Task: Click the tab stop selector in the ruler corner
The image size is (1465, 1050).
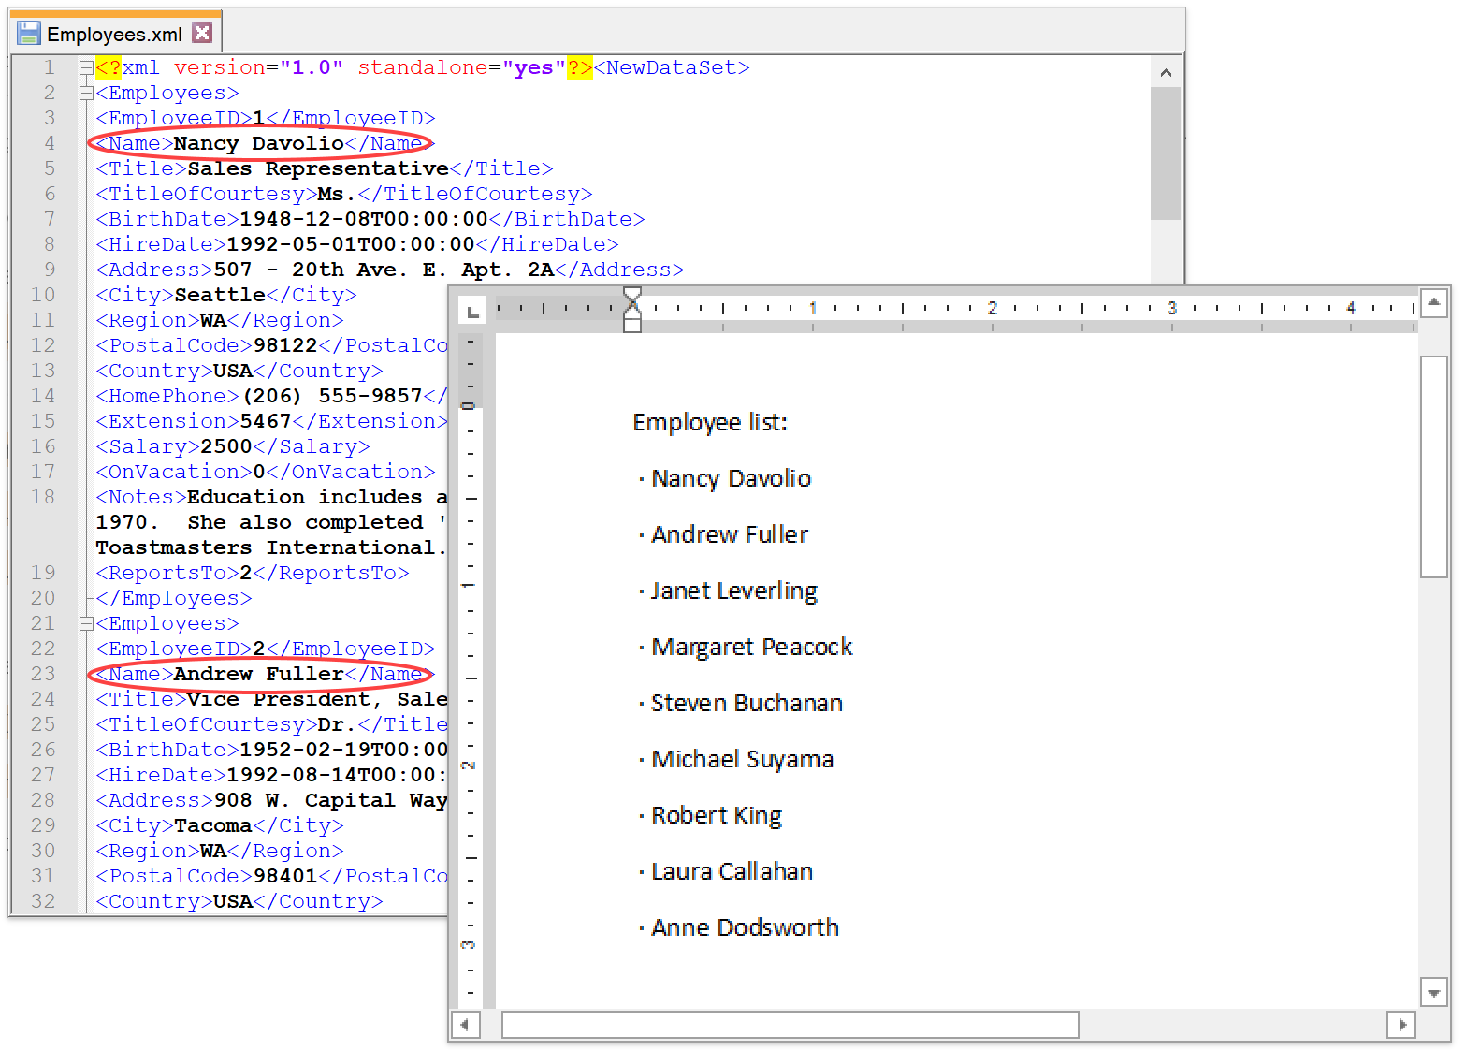Action: (473, 311)
